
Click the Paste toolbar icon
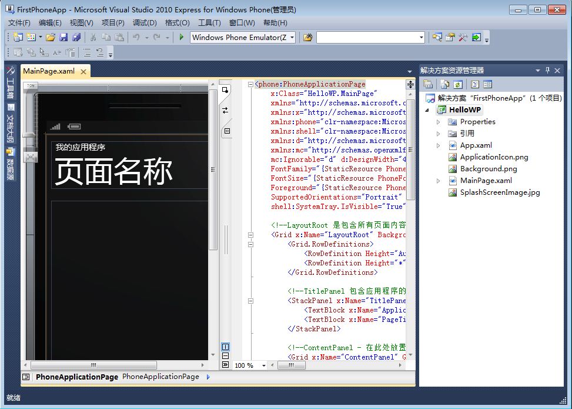[x=119, y=37]
